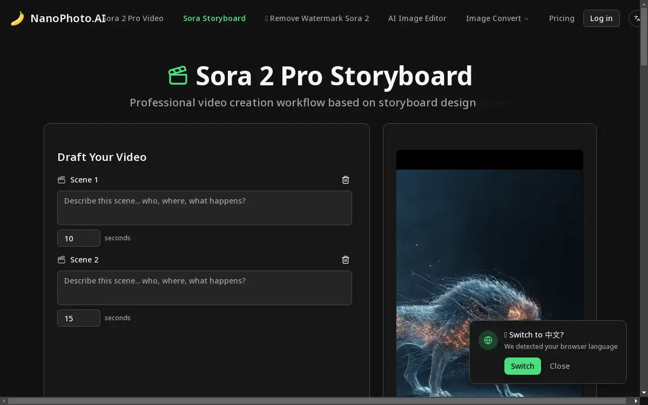Screen dimensions: 648x405
Task: Open Remove Watermark Sora 2
Action: [317, 18]
